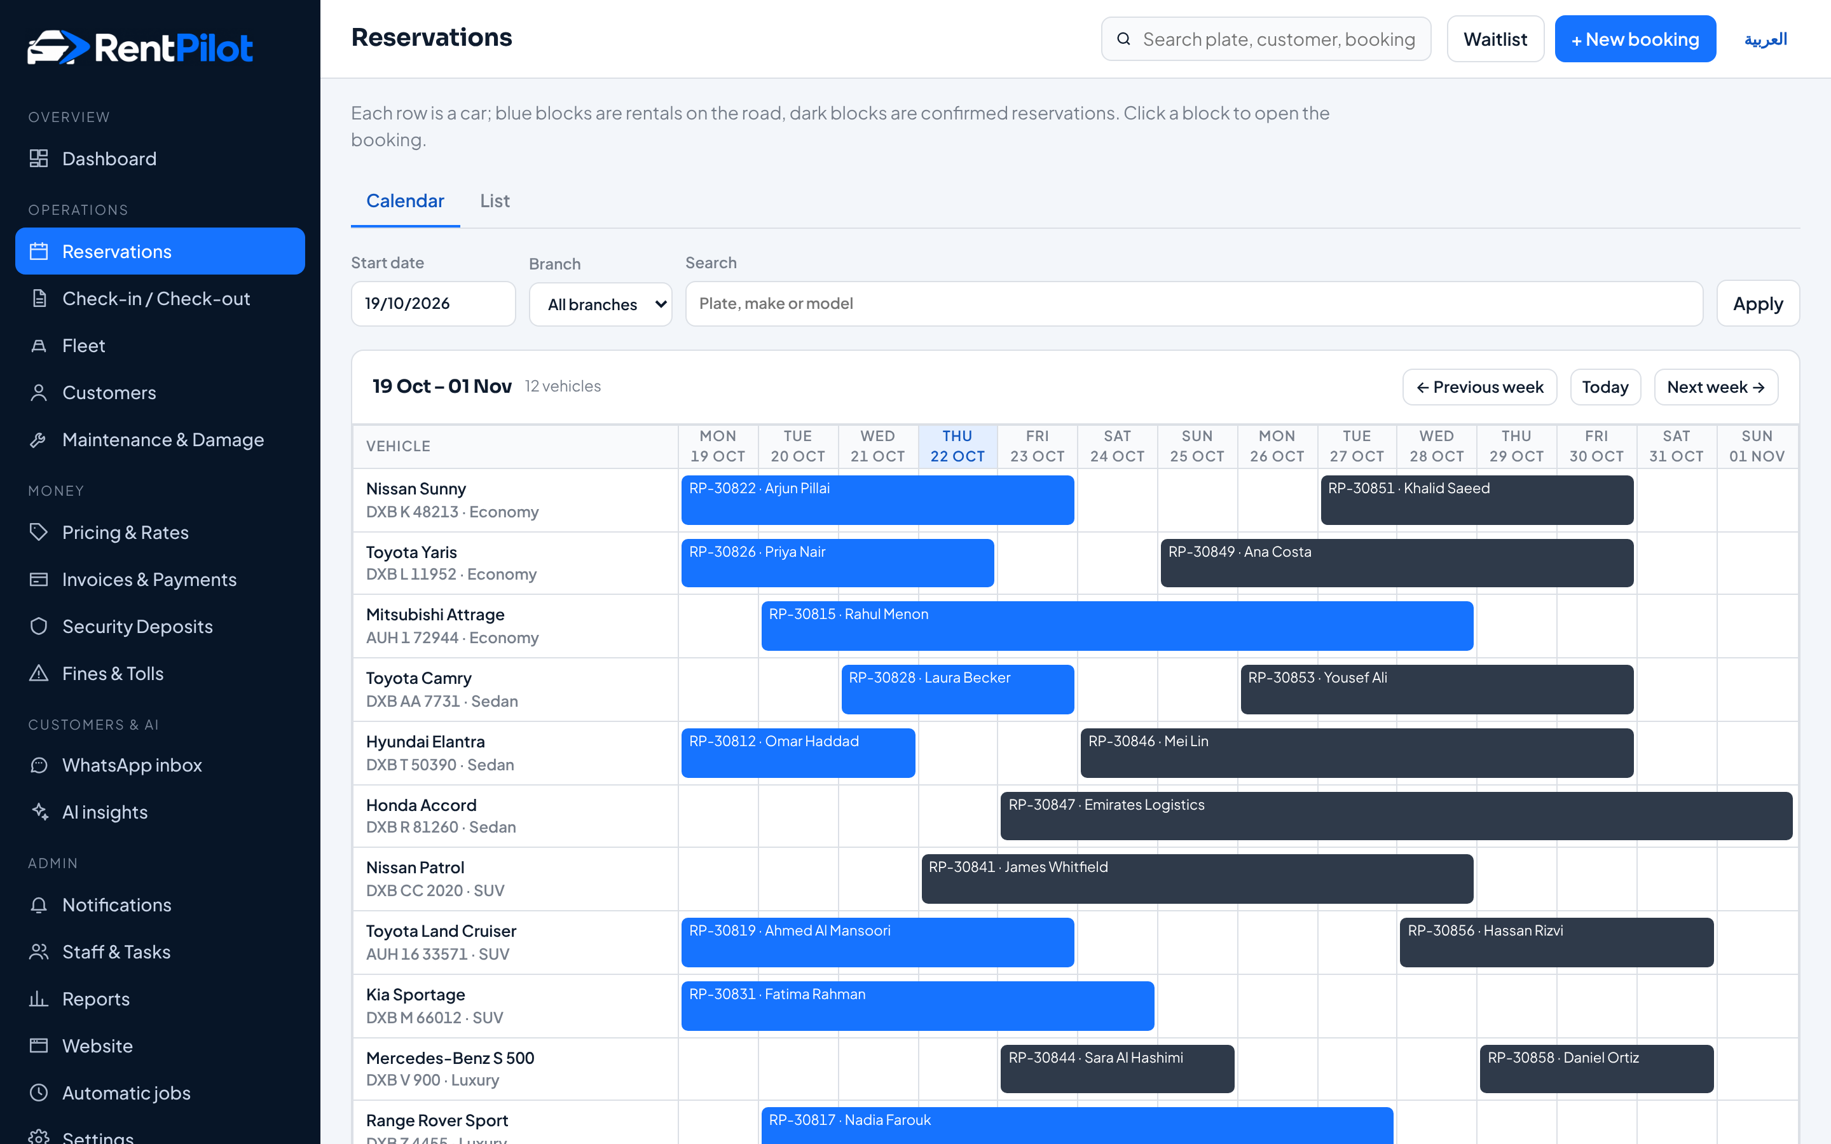The height and width of the screenshot is (1144, 1831).
Task: Click the Waitlist button
Action: (x=1495, y=39)
